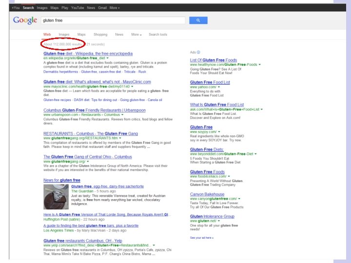Screen dimensions: 351x263
Task: Click the Google logo
Action: coord(25,20)
